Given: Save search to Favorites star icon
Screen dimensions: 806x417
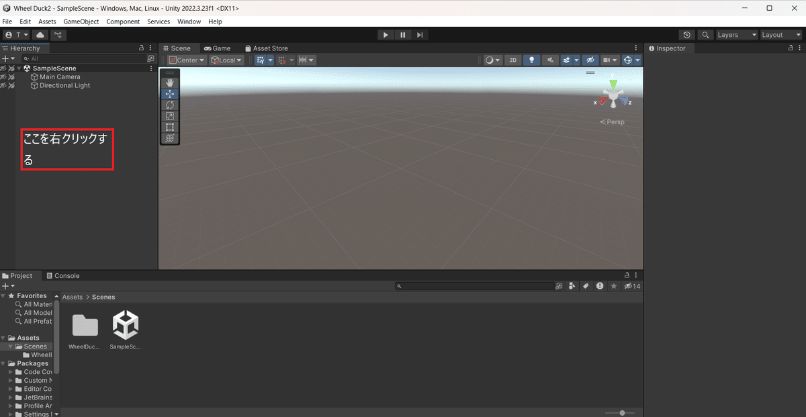Looking at the screenshot, I should [x=613, y=286].
